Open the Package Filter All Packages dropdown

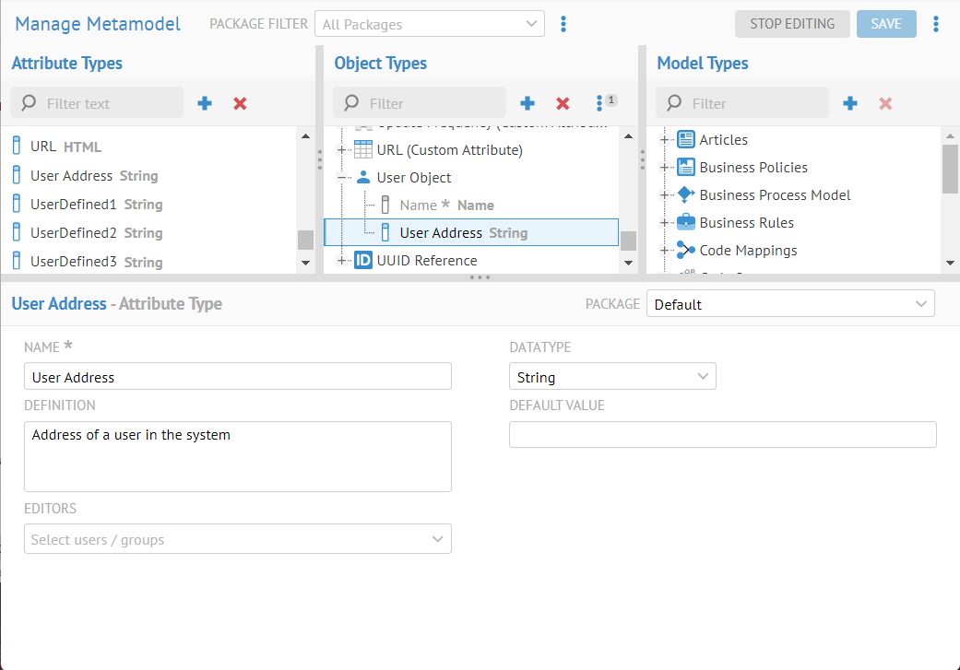coord(429,24)
